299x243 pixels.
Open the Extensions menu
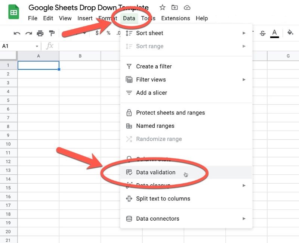175,18
